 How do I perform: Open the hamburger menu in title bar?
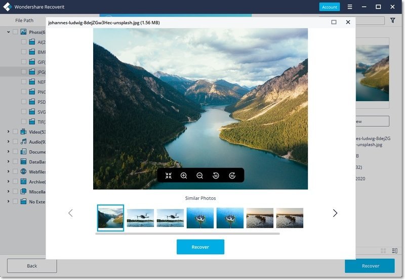click(x=349, y=7)
